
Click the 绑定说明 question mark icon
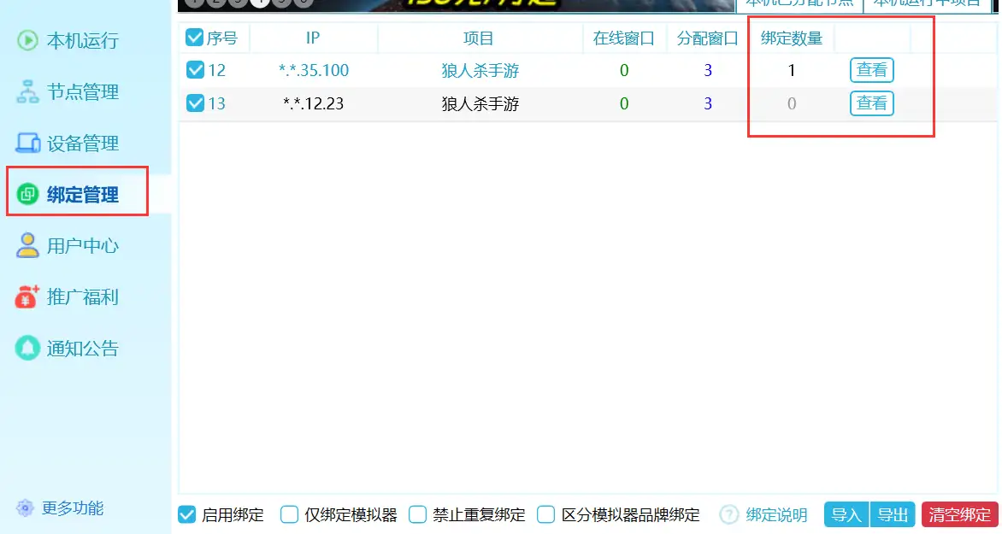(x=729, y=514)
